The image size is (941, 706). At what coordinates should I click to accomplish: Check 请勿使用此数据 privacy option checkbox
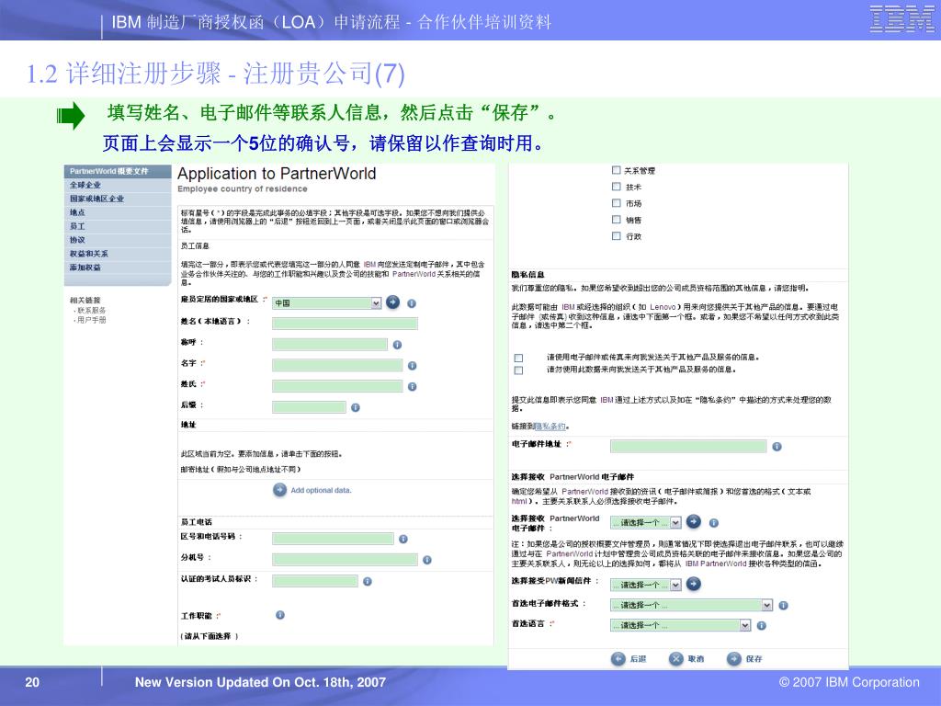(518, 370)
